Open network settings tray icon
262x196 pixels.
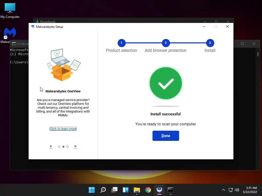(x=231, y=190)
